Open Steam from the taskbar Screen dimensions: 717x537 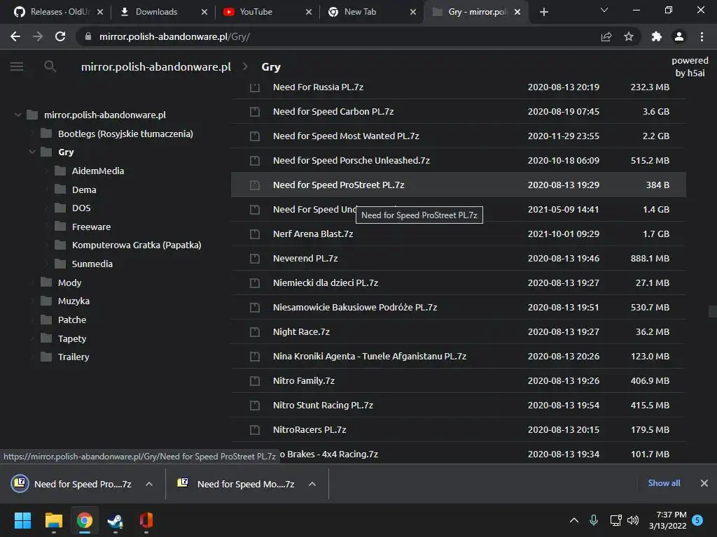click(115, 520)
